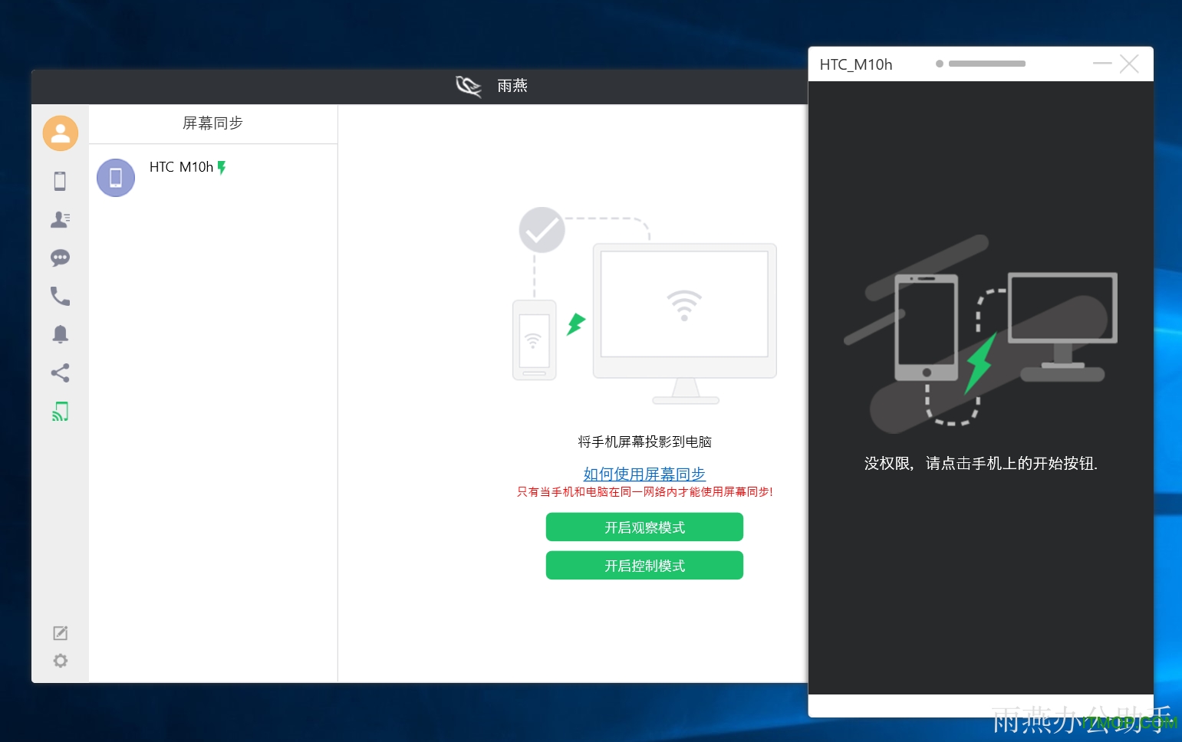Open the file sharing panel
Viewport: 1182px width, 742px height.
coord(60,373)
